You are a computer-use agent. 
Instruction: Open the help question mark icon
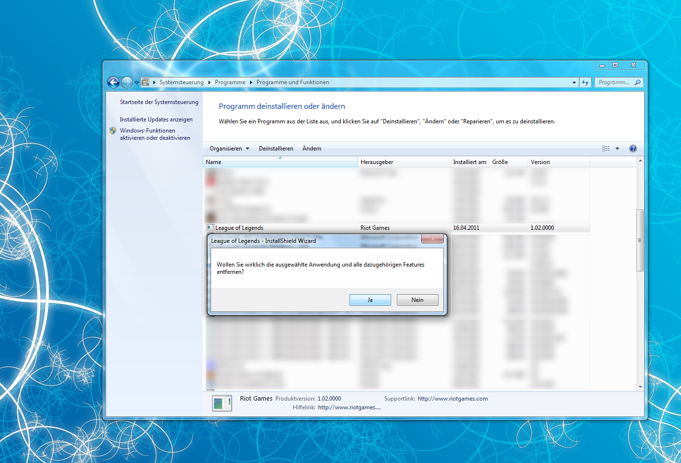point(633,149)
